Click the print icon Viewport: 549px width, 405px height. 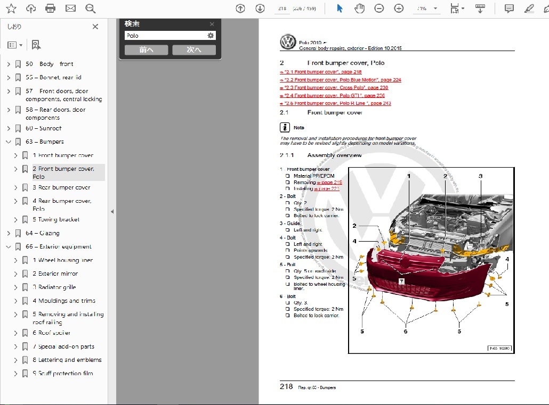tap(51, 9)
